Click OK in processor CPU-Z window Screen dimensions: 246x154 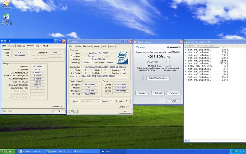[x=125, y=111]
